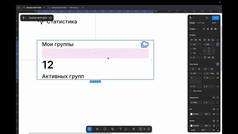Click the FFFFFF fill color swatch
Image resolution: width=238 pixels, height=134 pixels.
191,114
